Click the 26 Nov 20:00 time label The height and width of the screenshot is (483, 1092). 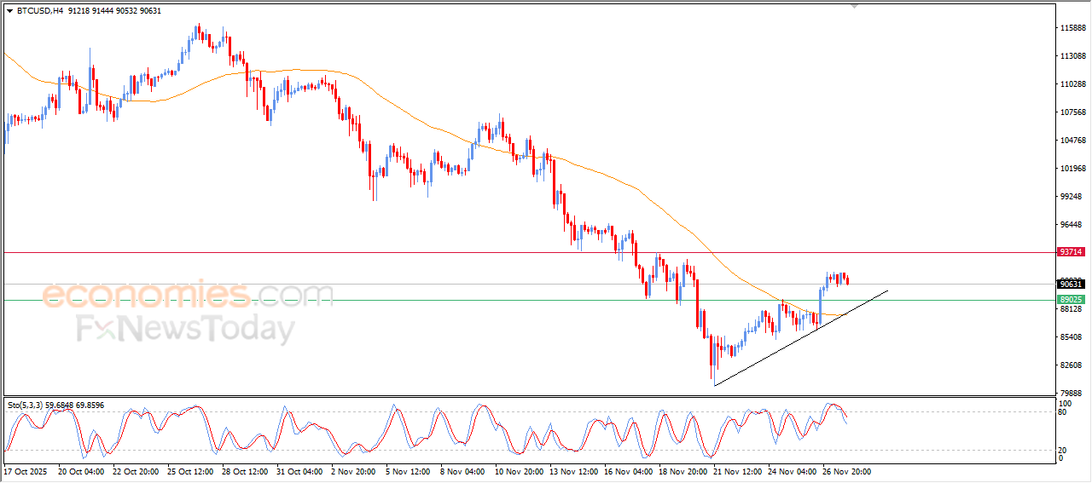[x=846, y=470]
